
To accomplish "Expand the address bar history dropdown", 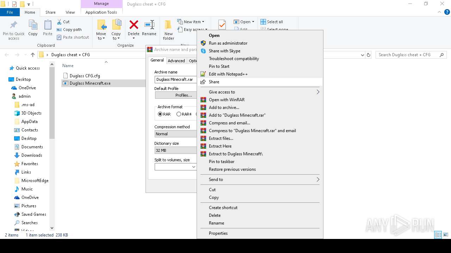I will tap(363, 55).
